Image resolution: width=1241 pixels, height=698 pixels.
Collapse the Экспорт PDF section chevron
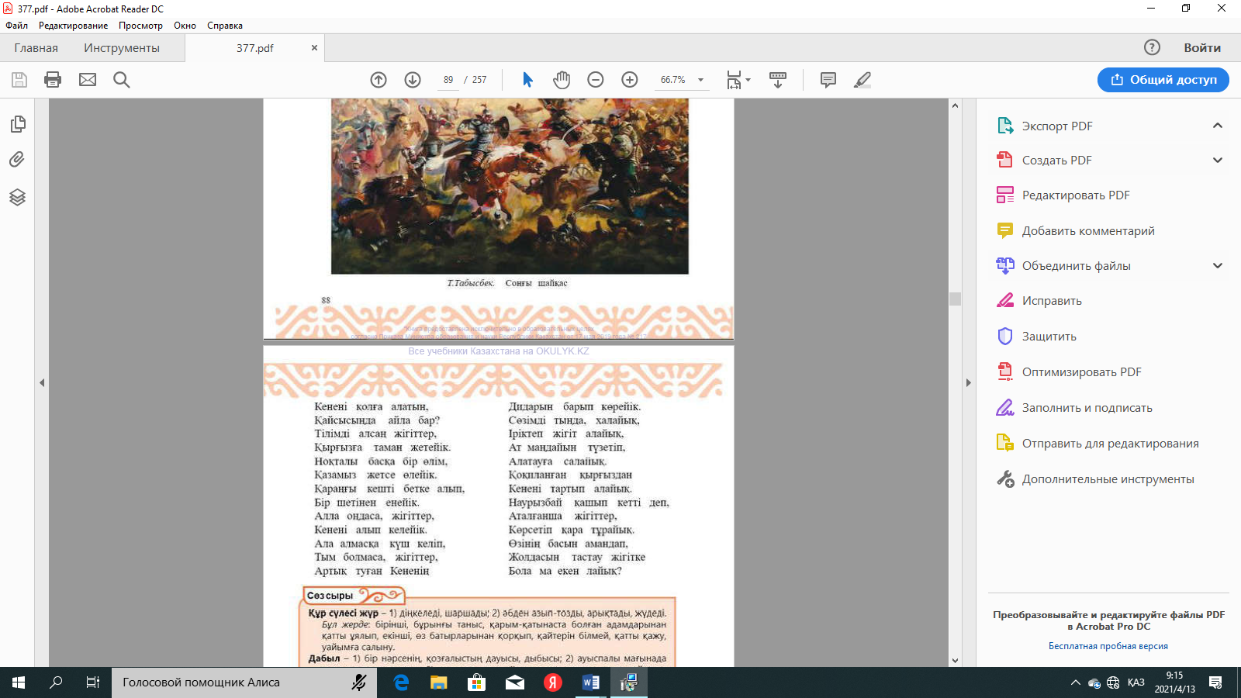[x=1218, y=126]
